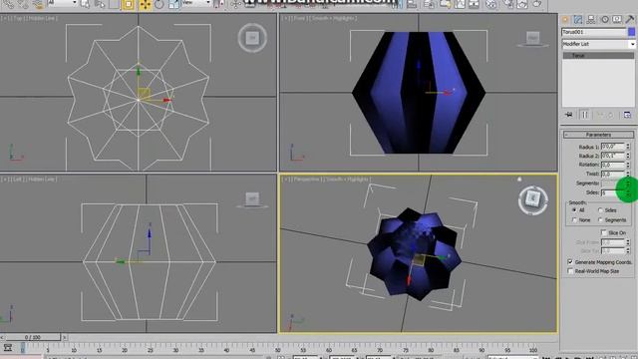Viewport: 638px width, 359px height.
Task: Open the Motion command panel tab
Action: [604, 20]
